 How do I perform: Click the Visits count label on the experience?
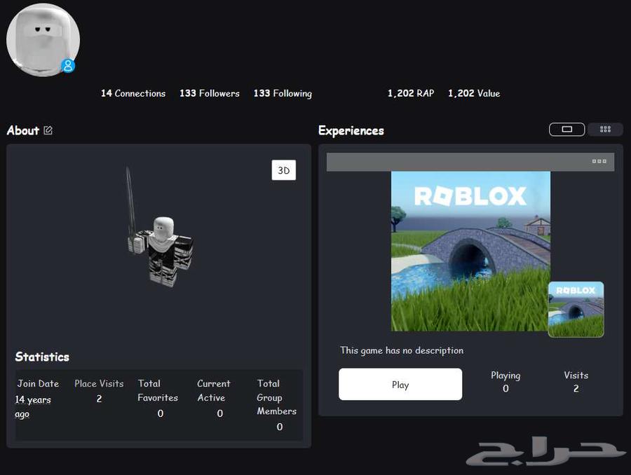(576, 376)
